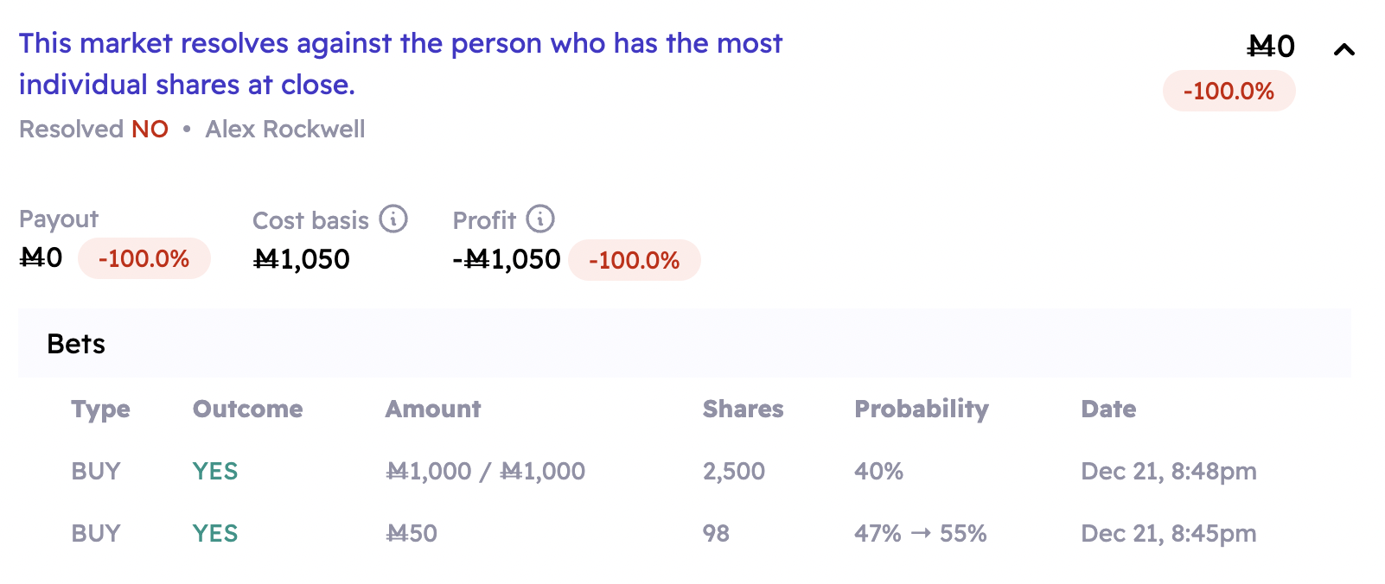The image size is (1385, 584).
Task: Click the profit -100.0% badge
Action: coord(634,260)
